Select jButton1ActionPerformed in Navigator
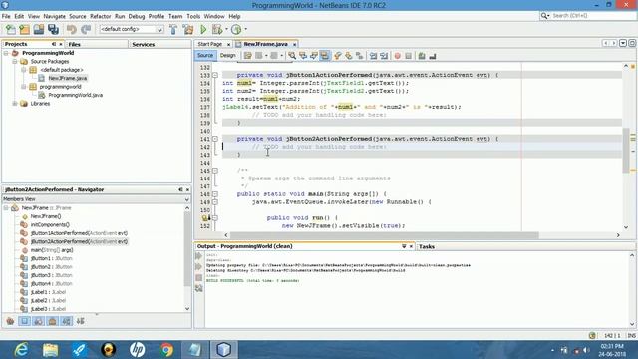 click(79, 233)
